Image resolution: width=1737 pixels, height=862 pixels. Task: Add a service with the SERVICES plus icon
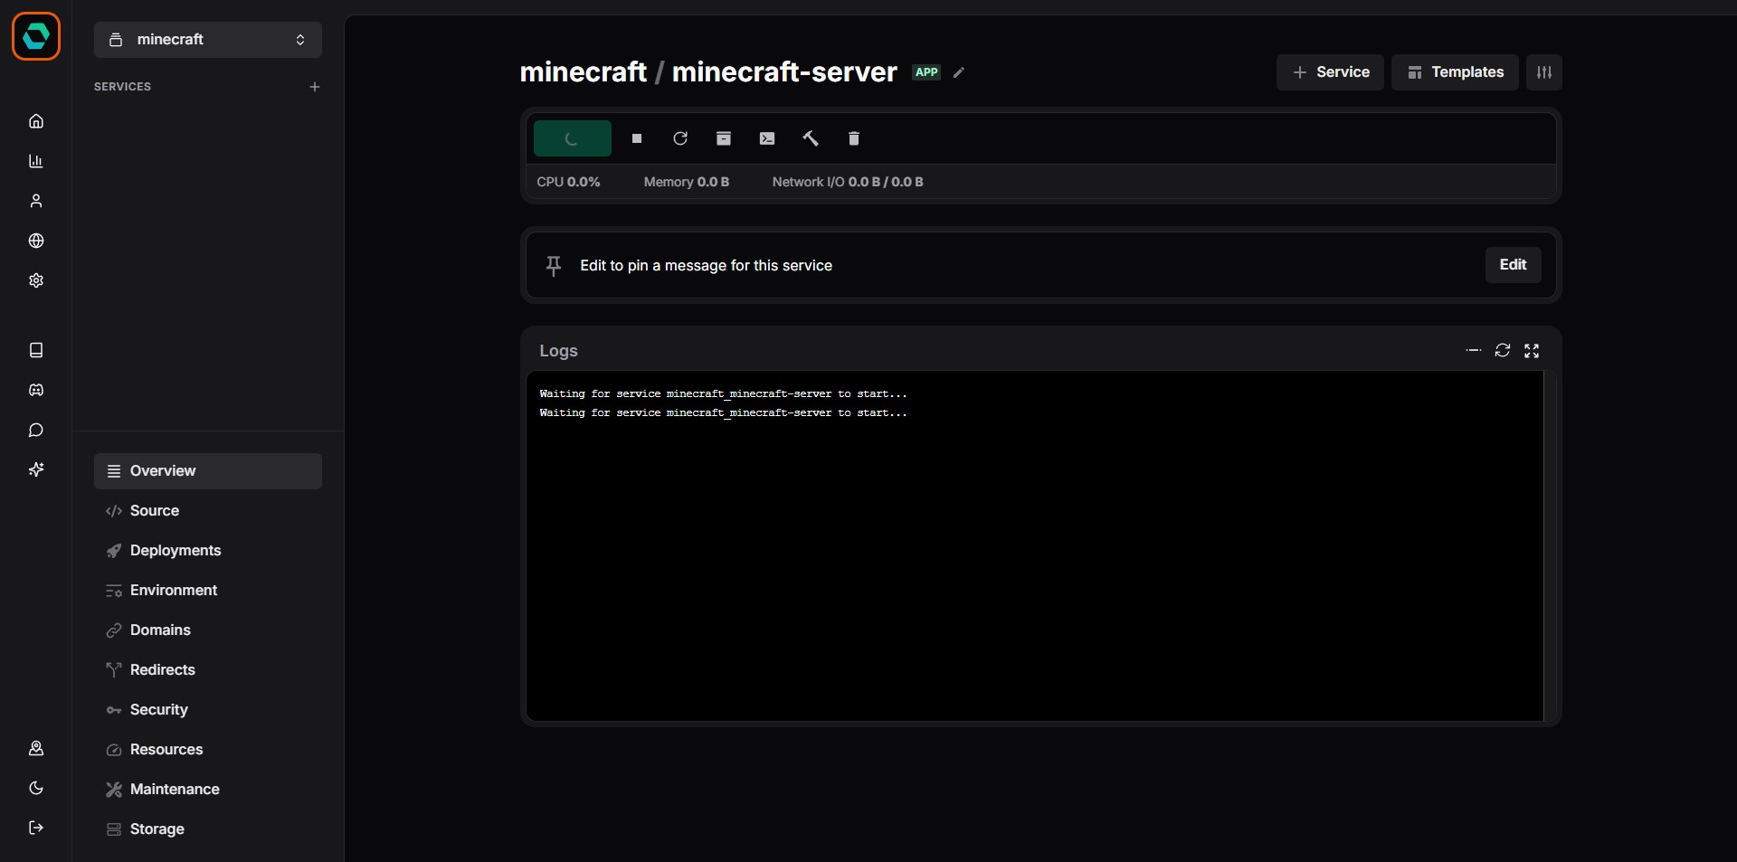315,87
